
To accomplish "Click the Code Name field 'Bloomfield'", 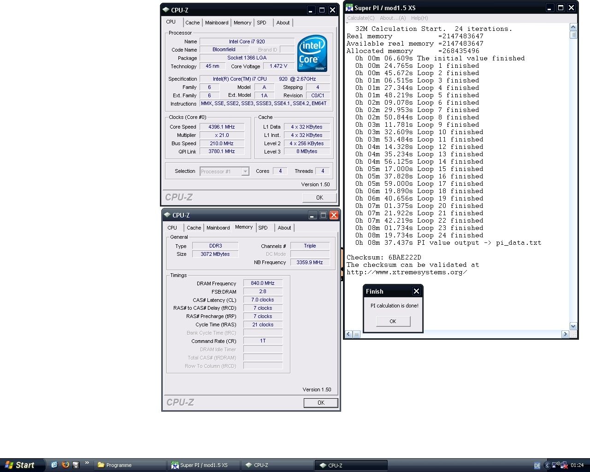I will point(224,50).
